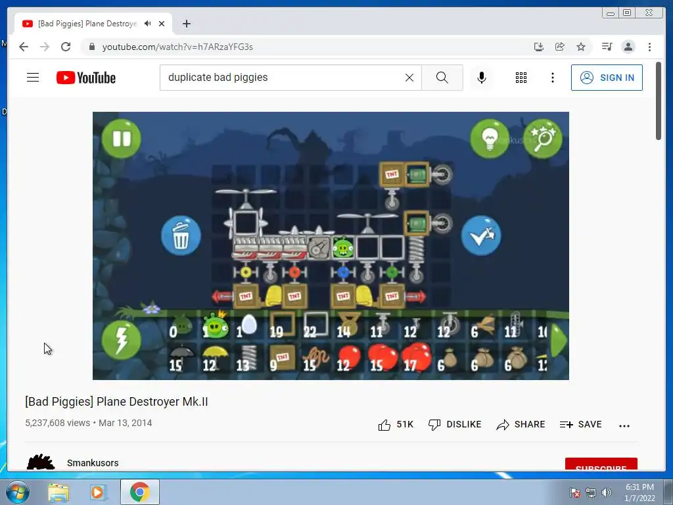Like the video with thumbs up

[x=395, y=425]
